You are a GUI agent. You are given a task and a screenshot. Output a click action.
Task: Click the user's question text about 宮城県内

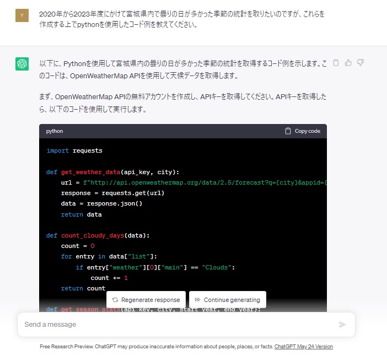pos(182,19)
